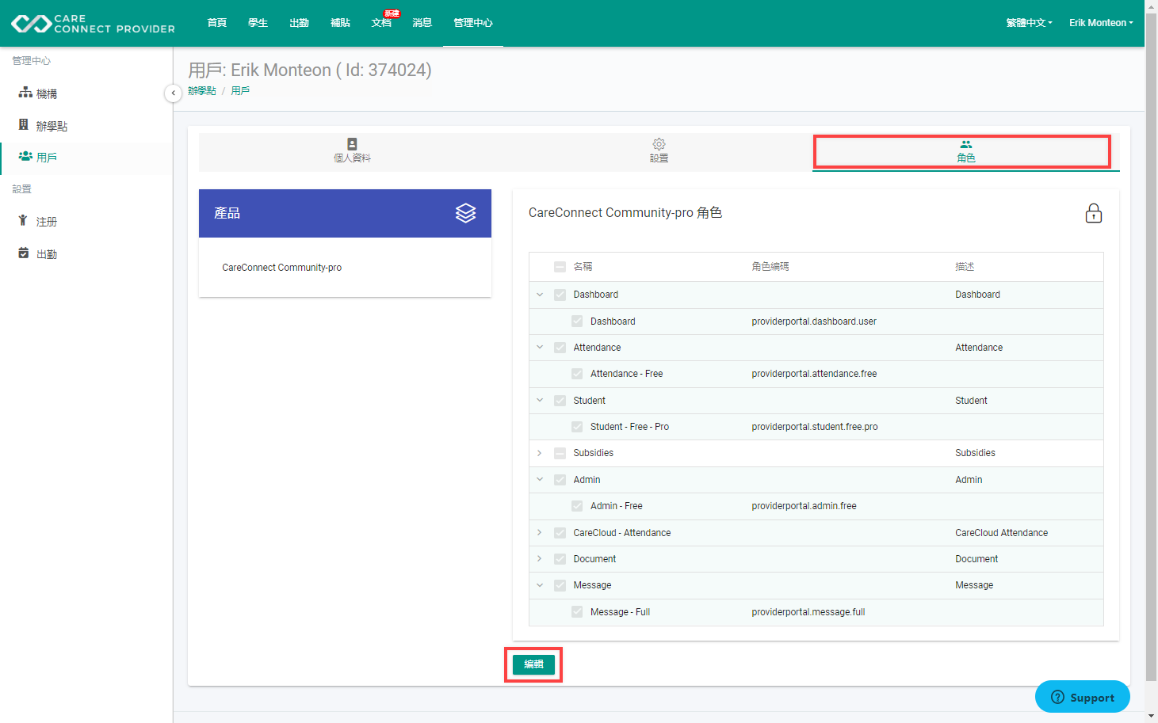Toggle the Subsidies checkbox

coord(560,453)
